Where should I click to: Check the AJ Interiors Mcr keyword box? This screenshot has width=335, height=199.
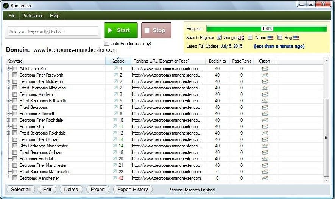click(x=15, y=69)
